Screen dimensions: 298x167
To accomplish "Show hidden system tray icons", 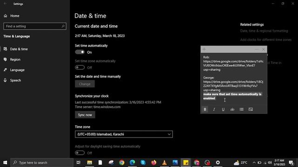I will coord(254,162).
